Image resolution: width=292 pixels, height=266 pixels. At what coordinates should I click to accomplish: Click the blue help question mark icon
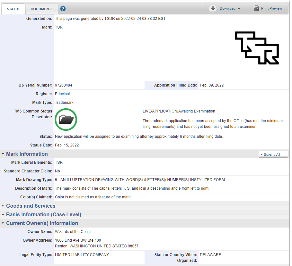point(63,9)
